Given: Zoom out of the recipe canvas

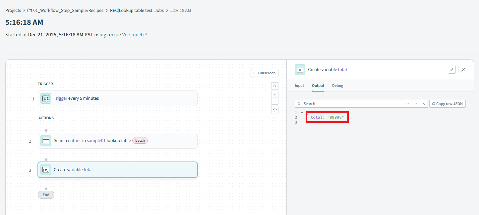Looking at the screenshot, I should (x=275, y=101).
